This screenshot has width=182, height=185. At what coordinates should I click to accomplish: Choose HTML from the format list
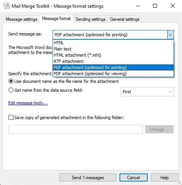pyautogui.click(x=113, y=43)
